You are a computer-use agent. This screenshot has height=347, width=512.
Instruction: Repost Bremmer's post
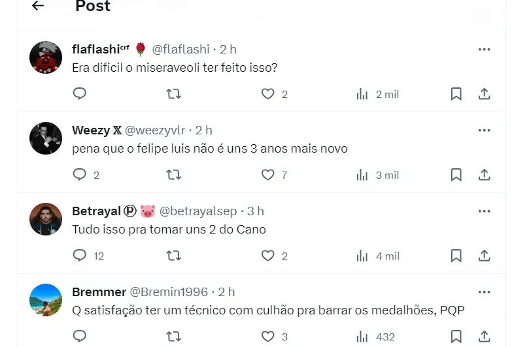coord(174,337)
